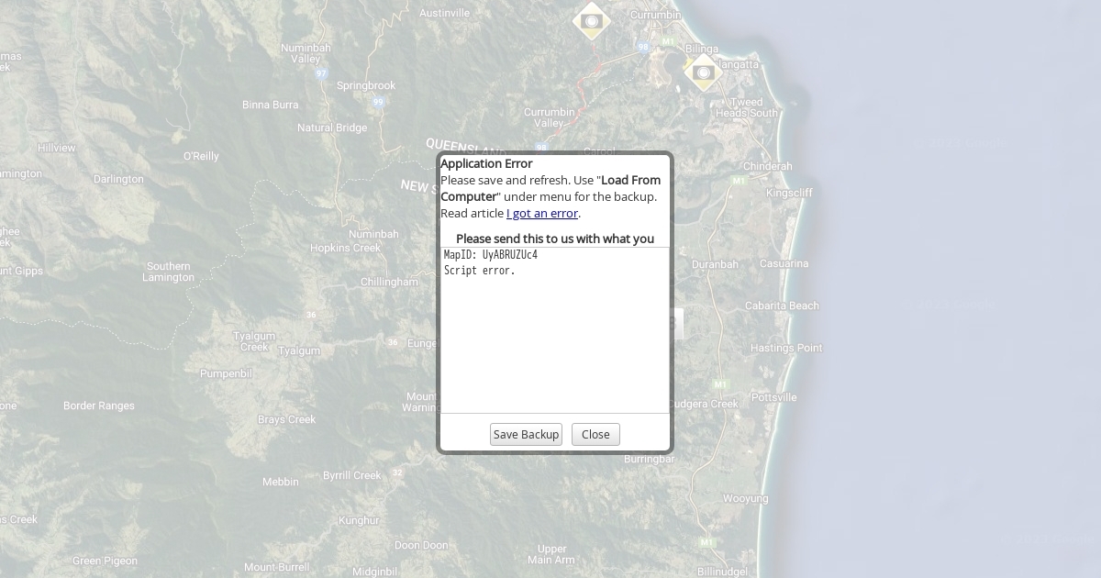Click the O'Reilly map label
The width and height of the screenshot is (1101, 578).
pos(201,156)
